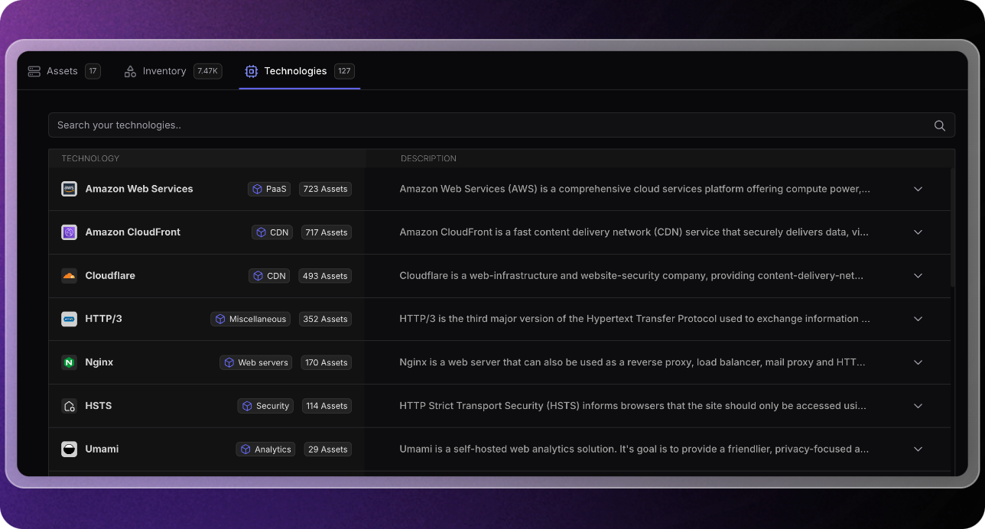Click the cube icon in Security tag
This screenshot has height=529, width=985.
[x=247, y=406]
